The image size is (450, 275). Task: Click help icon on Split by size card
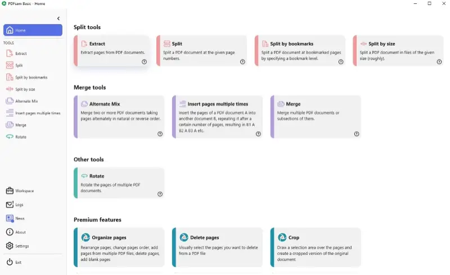click(x=439, y=62)
